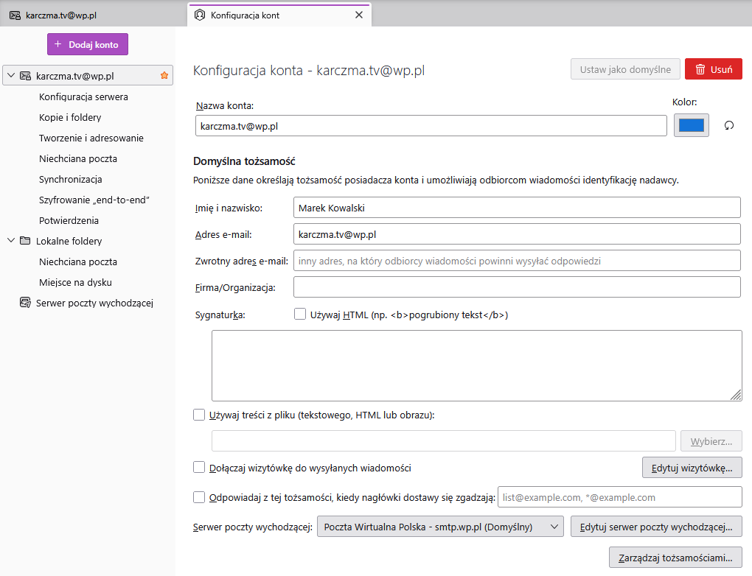
Task: Toggle Odpowiadaj z tej tożsamości checkbox
Action: click(x=199, y=497)
